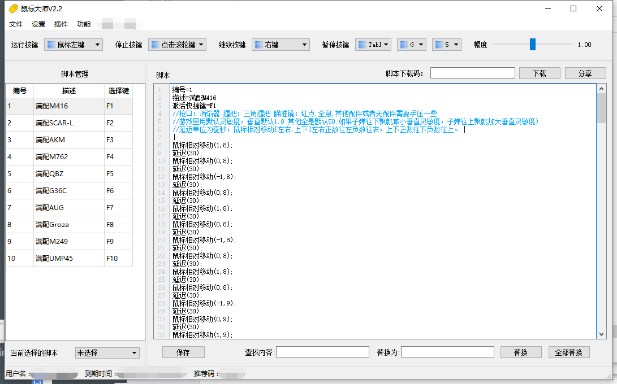Click the F10 hotkey cell
617x384 pixels.
point(118,258)
